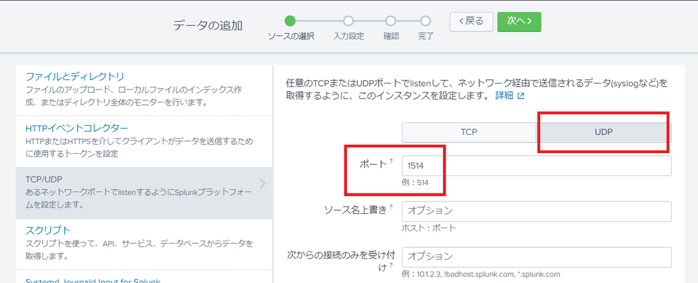Go back with the 戻る button
This screenshot has width=698, height=283.
[x=472, y=22]
